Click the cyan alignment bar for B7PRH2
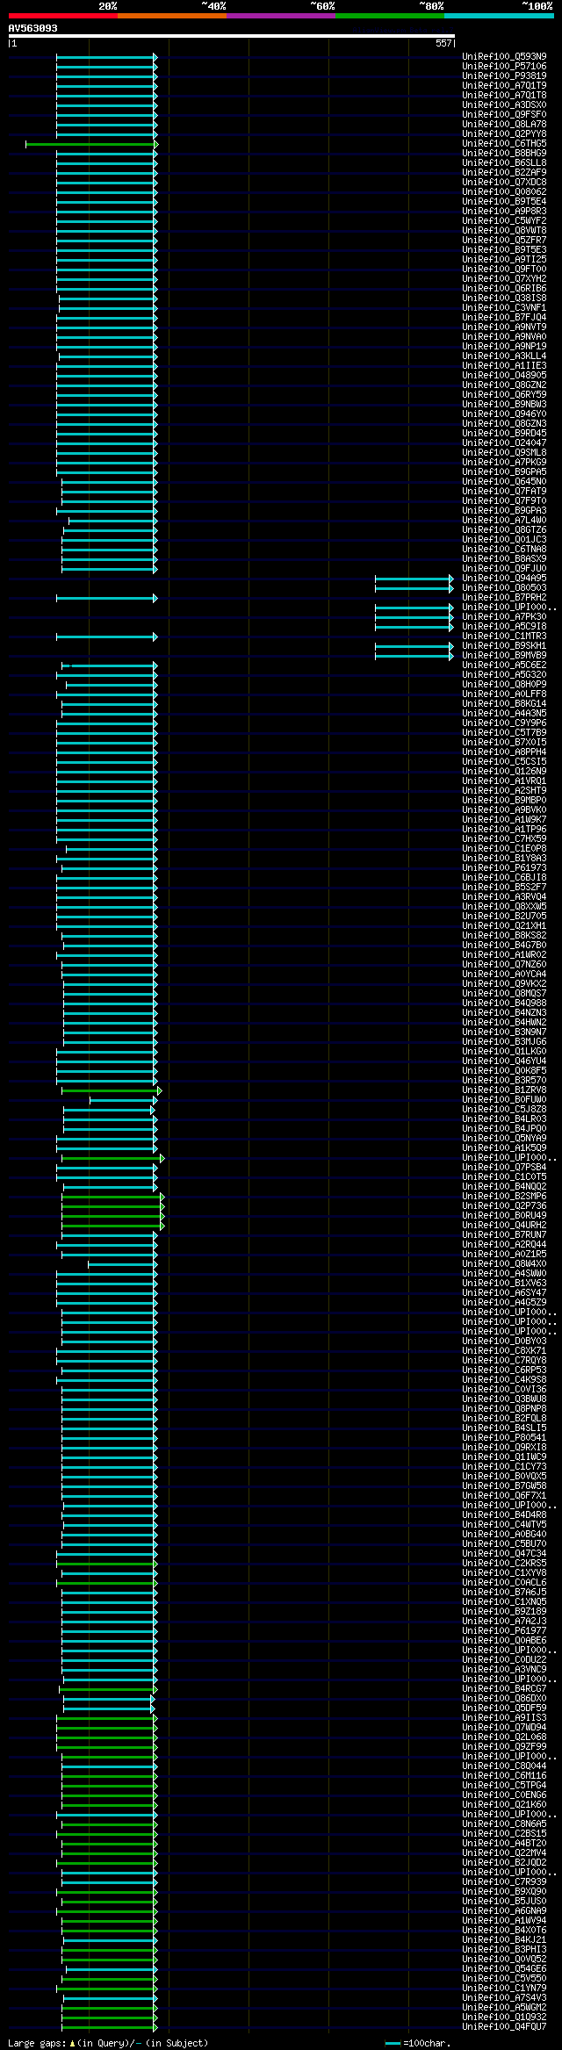Screen dimensions: 562x2050 click(107, 598)
